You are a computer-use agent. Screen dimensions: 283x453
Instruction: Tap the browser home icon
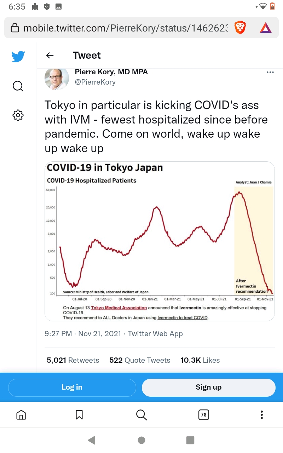click(x=21, y=415)
